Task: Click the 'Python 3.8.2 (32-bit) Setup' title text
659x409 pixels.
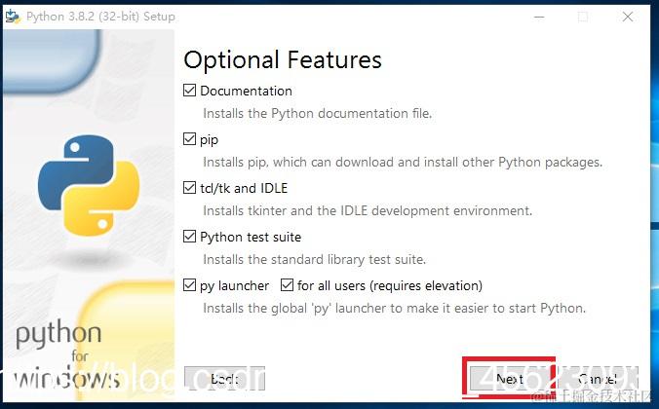Action: click(100, 17)
